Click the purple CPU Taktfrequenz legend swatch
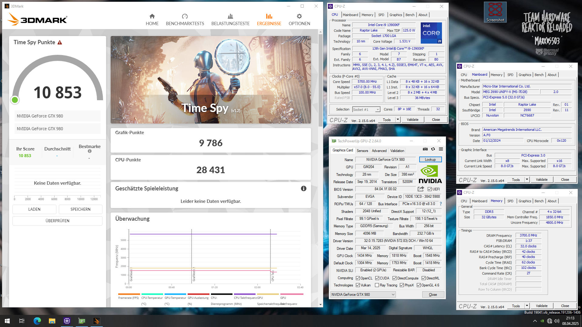Viewport: 582px width, 327px height. 245,294
